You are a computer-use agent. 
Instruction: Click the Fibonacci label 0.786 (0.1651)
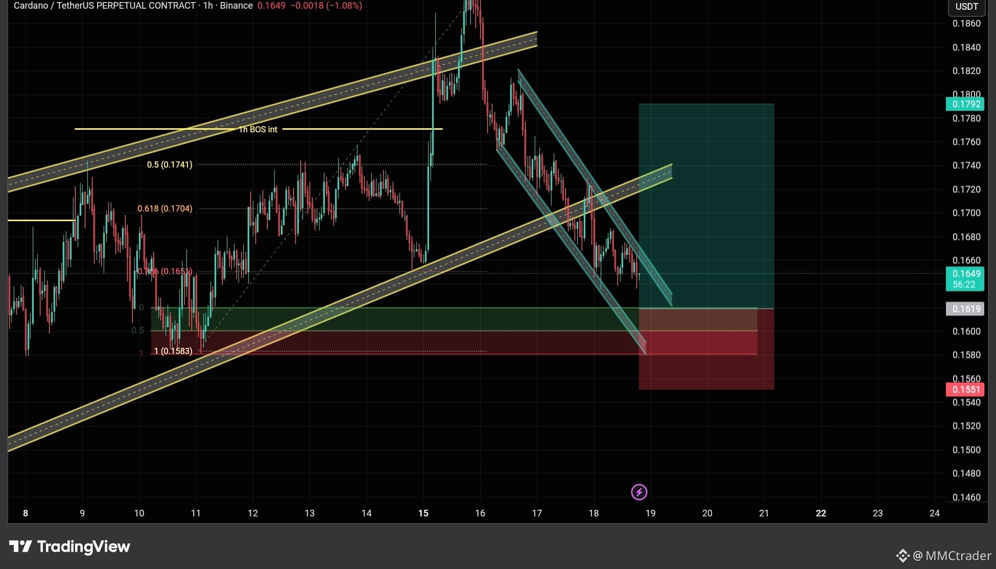(165, 271)
